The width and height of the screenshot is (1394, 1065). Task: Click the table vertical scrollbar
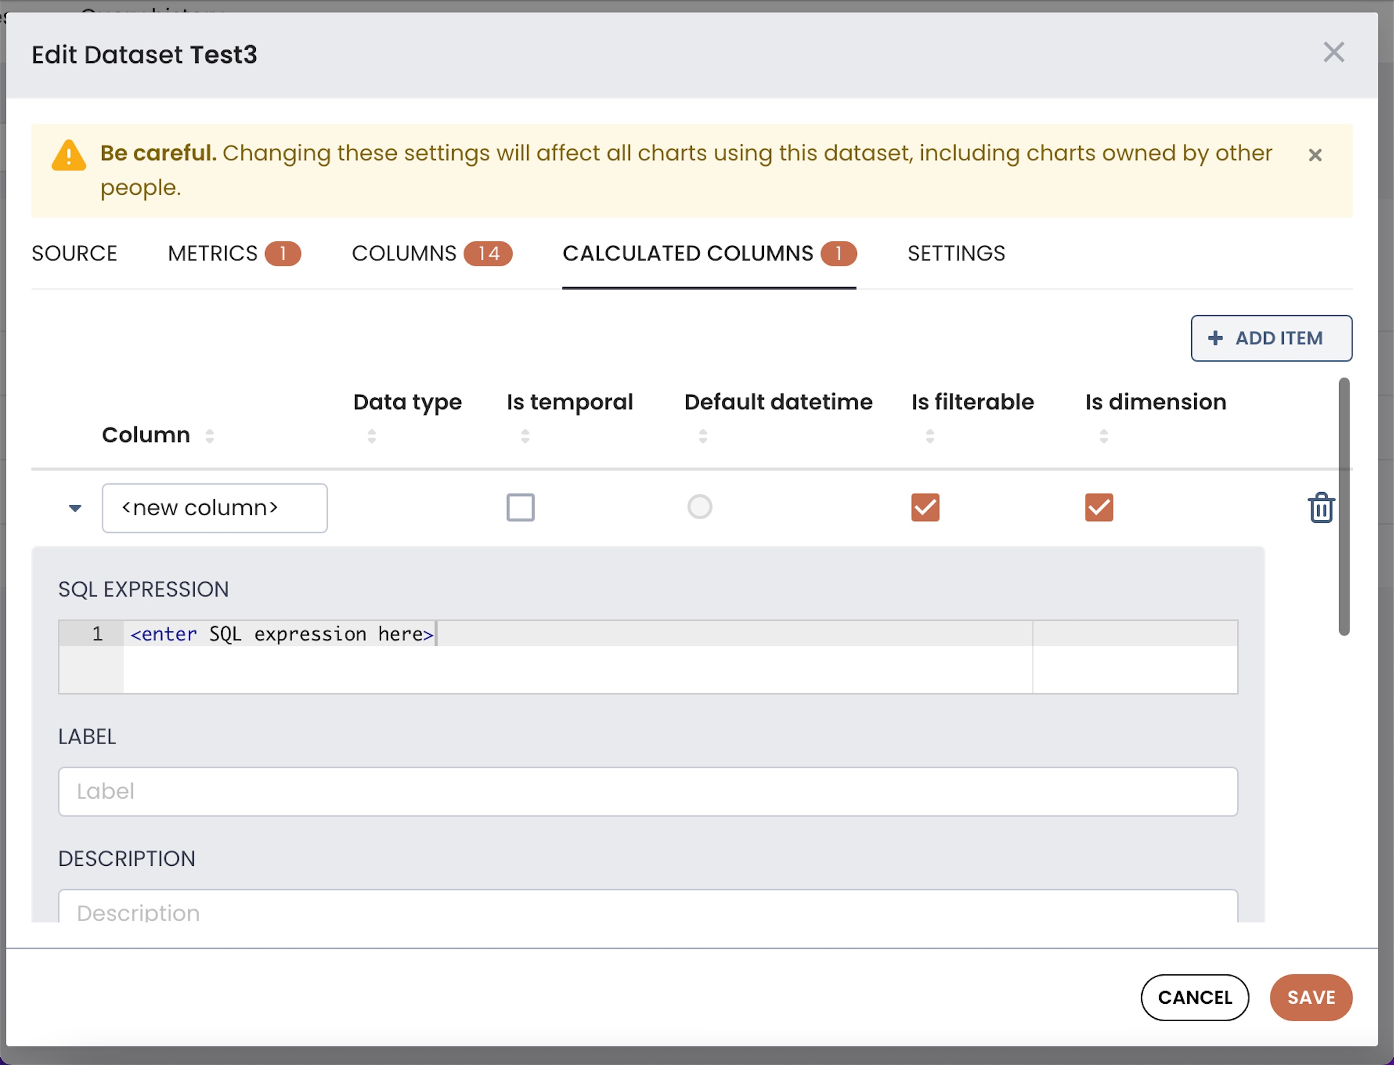(x=1344, y=507)
